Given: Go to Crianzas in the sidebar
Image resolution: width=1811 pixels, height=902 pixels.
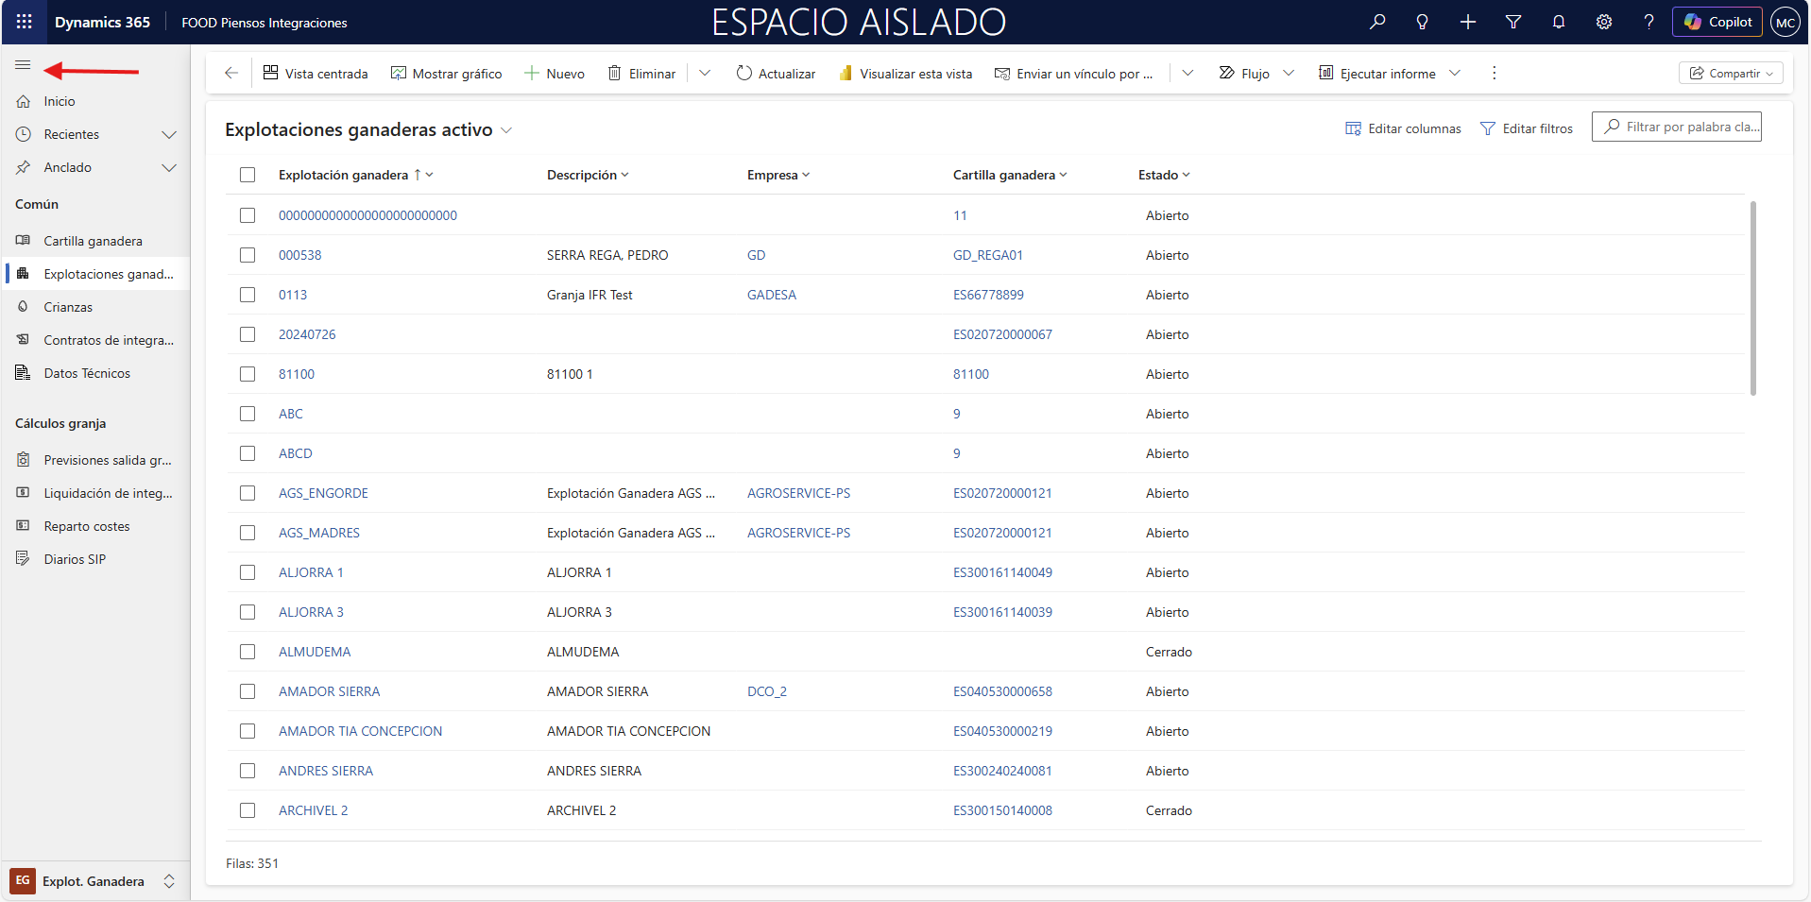Looking at the screenshot, I should (68, 307).
